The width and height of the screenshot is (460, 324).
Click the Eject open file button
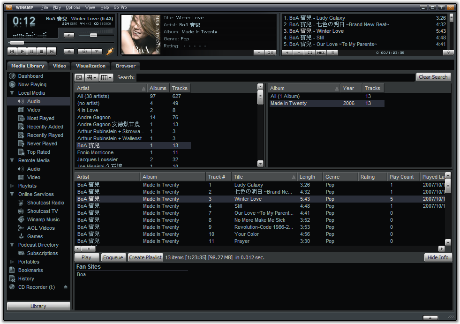click(69, 52)
